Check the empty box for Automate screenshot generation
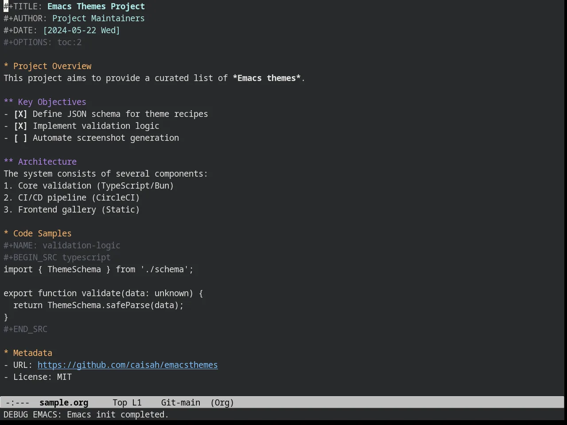 click(20, 138)
